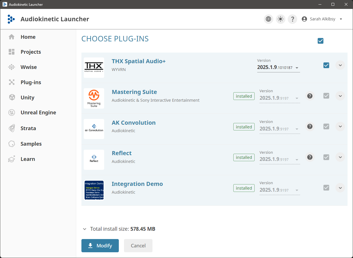Click the AK Convolution logo thumbnail
The image size is (353, 258).
click(x=94, y=129)
